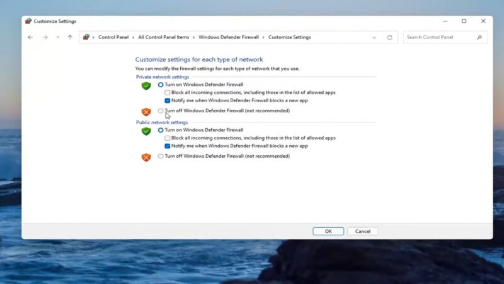Turn on firewall for public network

pyautogui.click(x=161, y=130)
